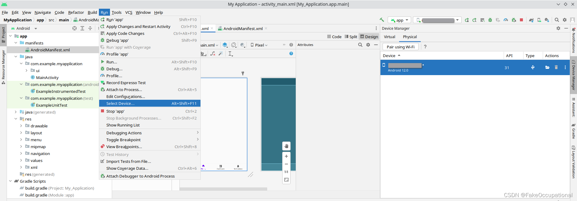Open device file explorer folder icon in device row
Screen dimensions: 577x201
547,68
